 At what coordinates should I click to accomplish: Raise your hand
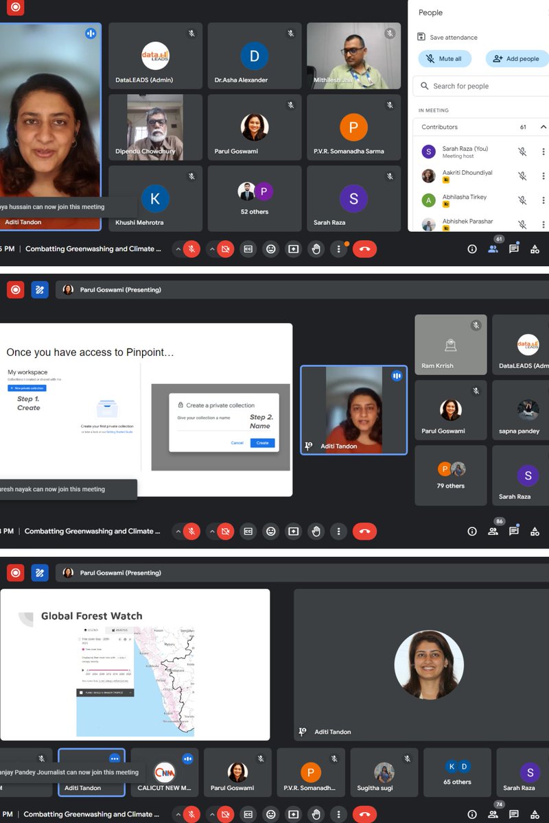click(x=316, y=249)
